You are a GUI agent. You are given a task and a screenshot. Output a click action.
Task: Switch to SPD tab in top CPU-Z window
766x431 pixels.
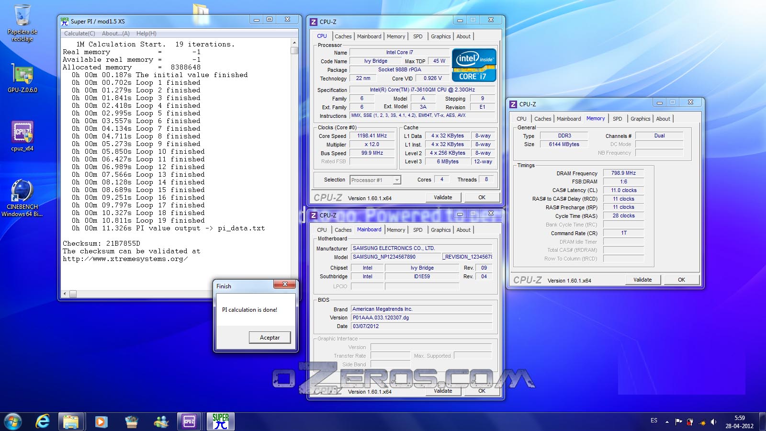coord(418,36)
